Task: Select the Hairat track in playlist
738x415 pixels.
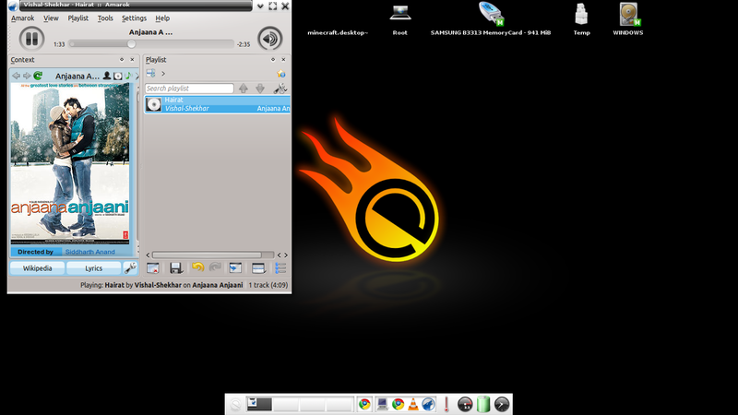Action: coord(218,104)
